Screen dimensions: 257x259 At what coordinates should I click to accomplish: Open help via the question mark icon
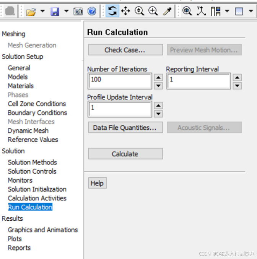[92, 11]
